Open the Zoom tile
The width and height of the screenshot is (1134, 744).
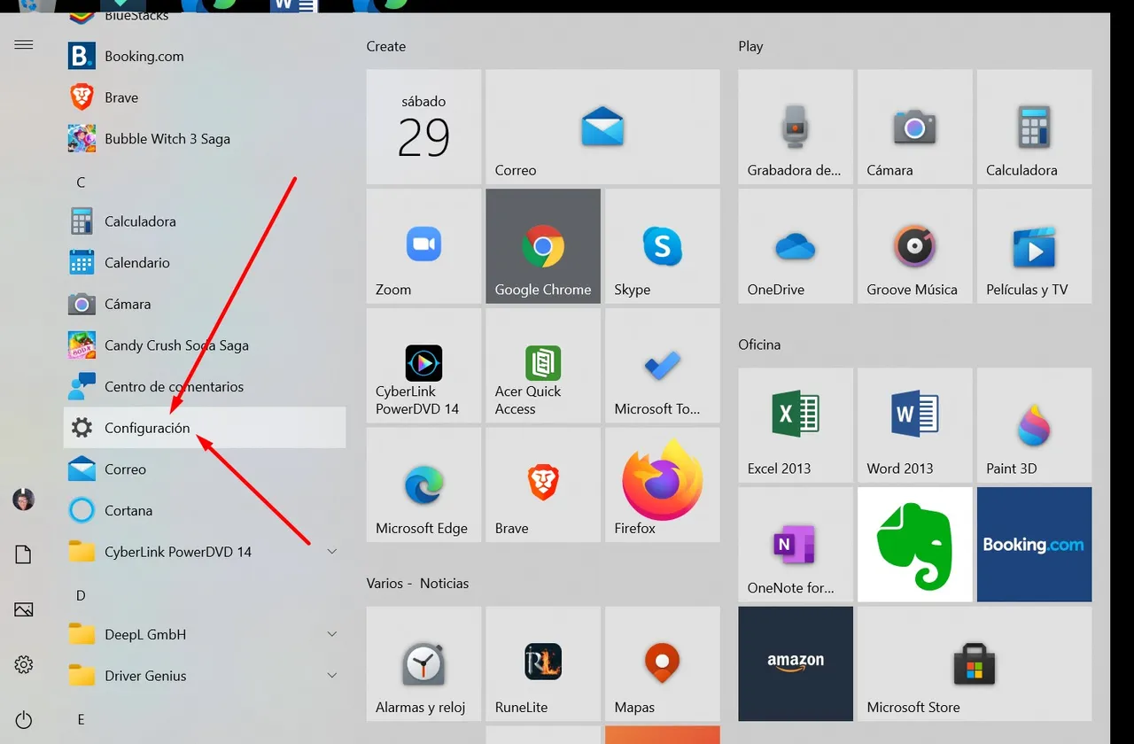tap(423, 246)
